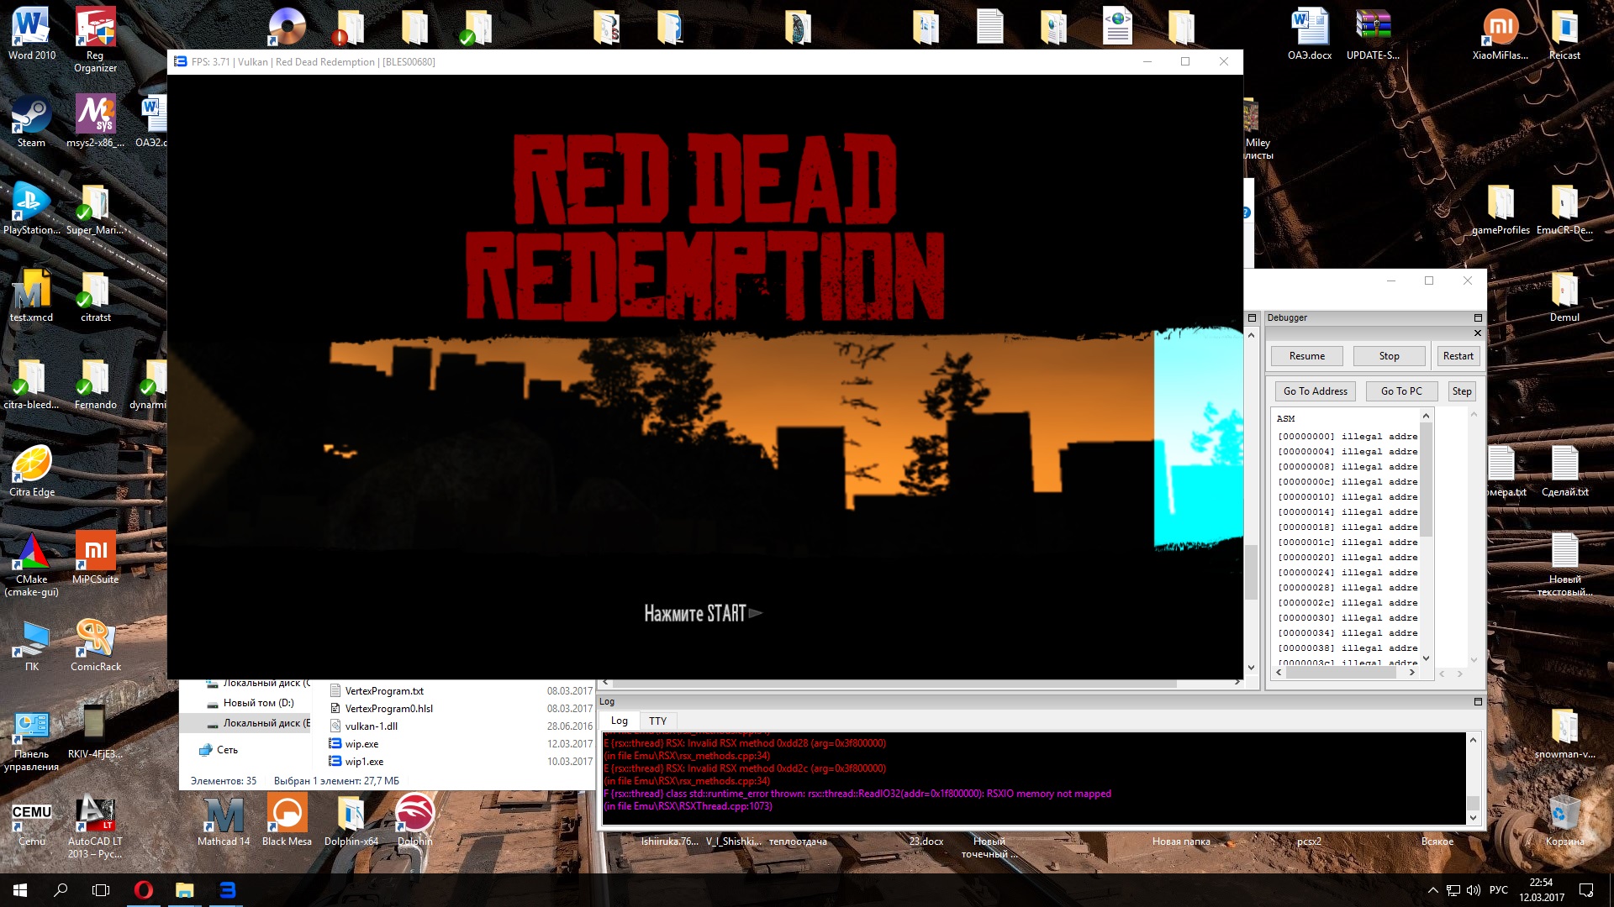The width and height of the screenshot is (1614, 907).
Task: Select the Log tab
Action: pos(620,721)
